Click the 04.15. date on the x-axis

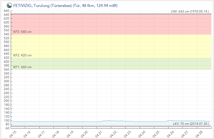pos(13,133)
